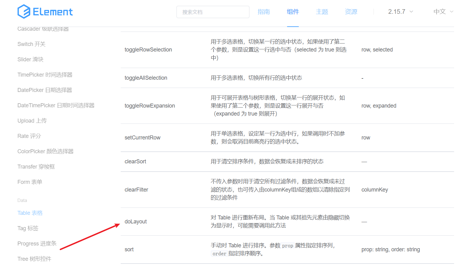455x266 pixels.
Task: Click the toggleRowExpansion method name
Action: click(x=150, y=106)
